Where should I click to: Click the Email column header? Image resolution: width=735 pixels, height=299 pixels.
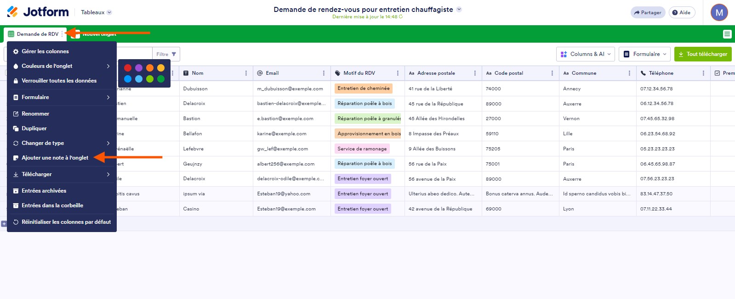291,73
